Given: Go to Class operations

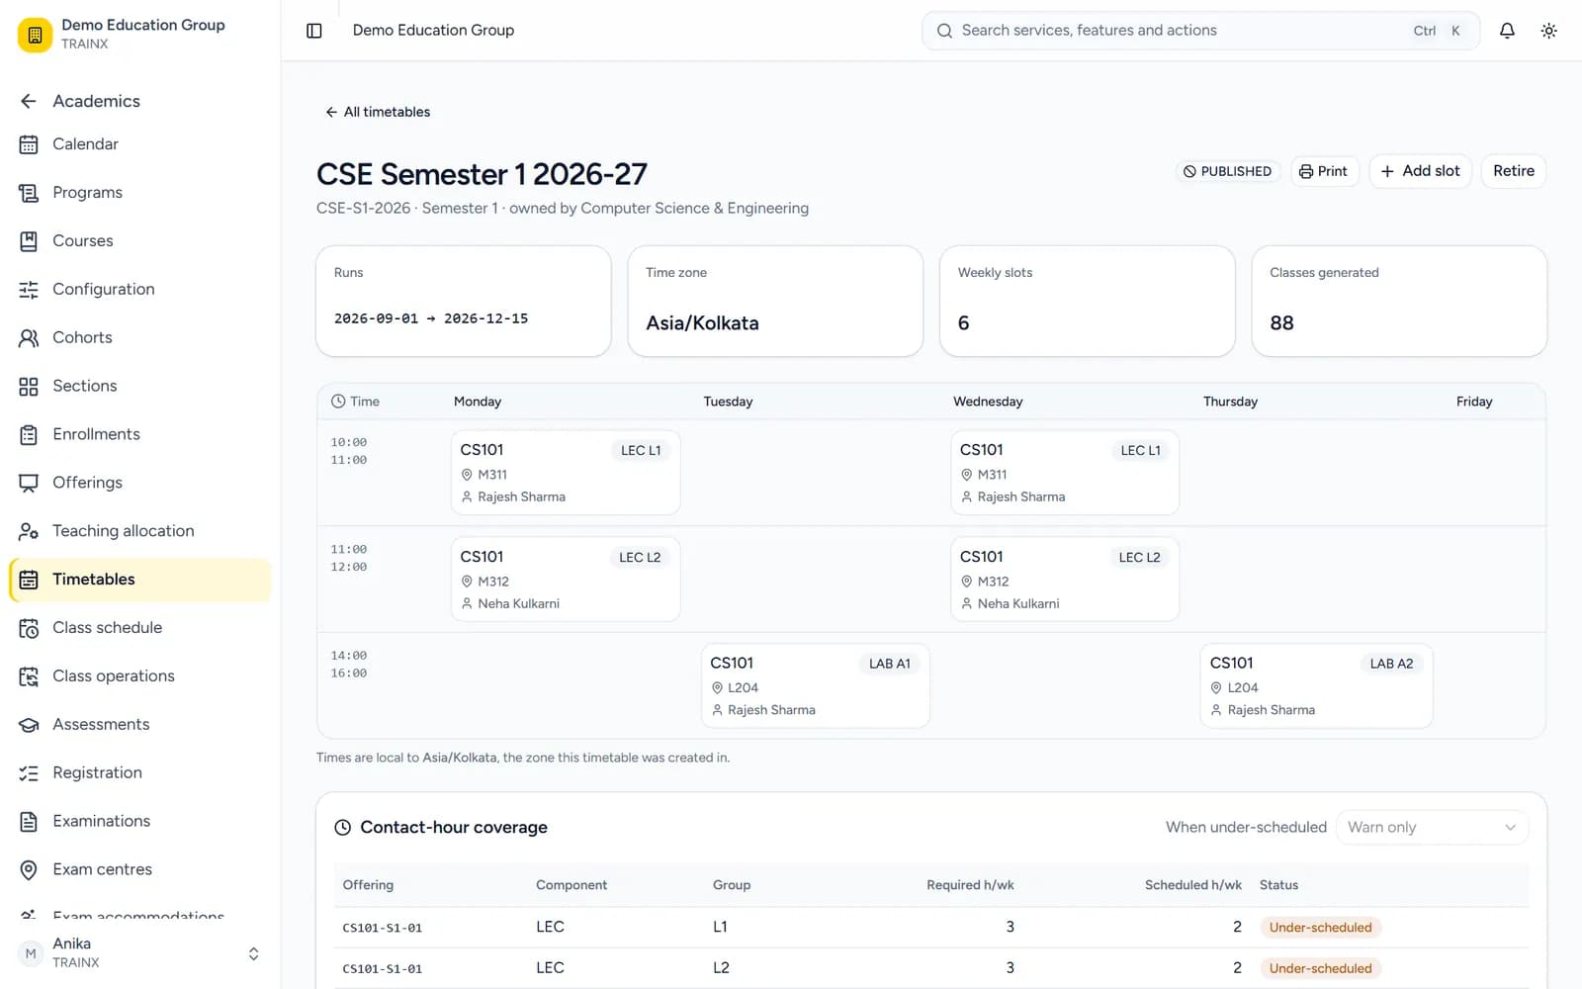Looking at the screenshot, I should pyautogui.click(x=140, y=676).
